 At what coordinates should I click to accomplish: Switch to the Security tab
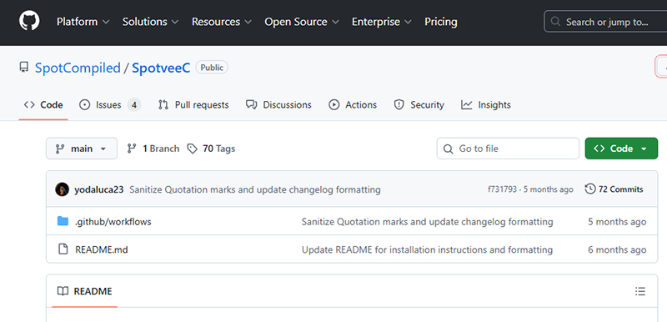pos(419,105)
